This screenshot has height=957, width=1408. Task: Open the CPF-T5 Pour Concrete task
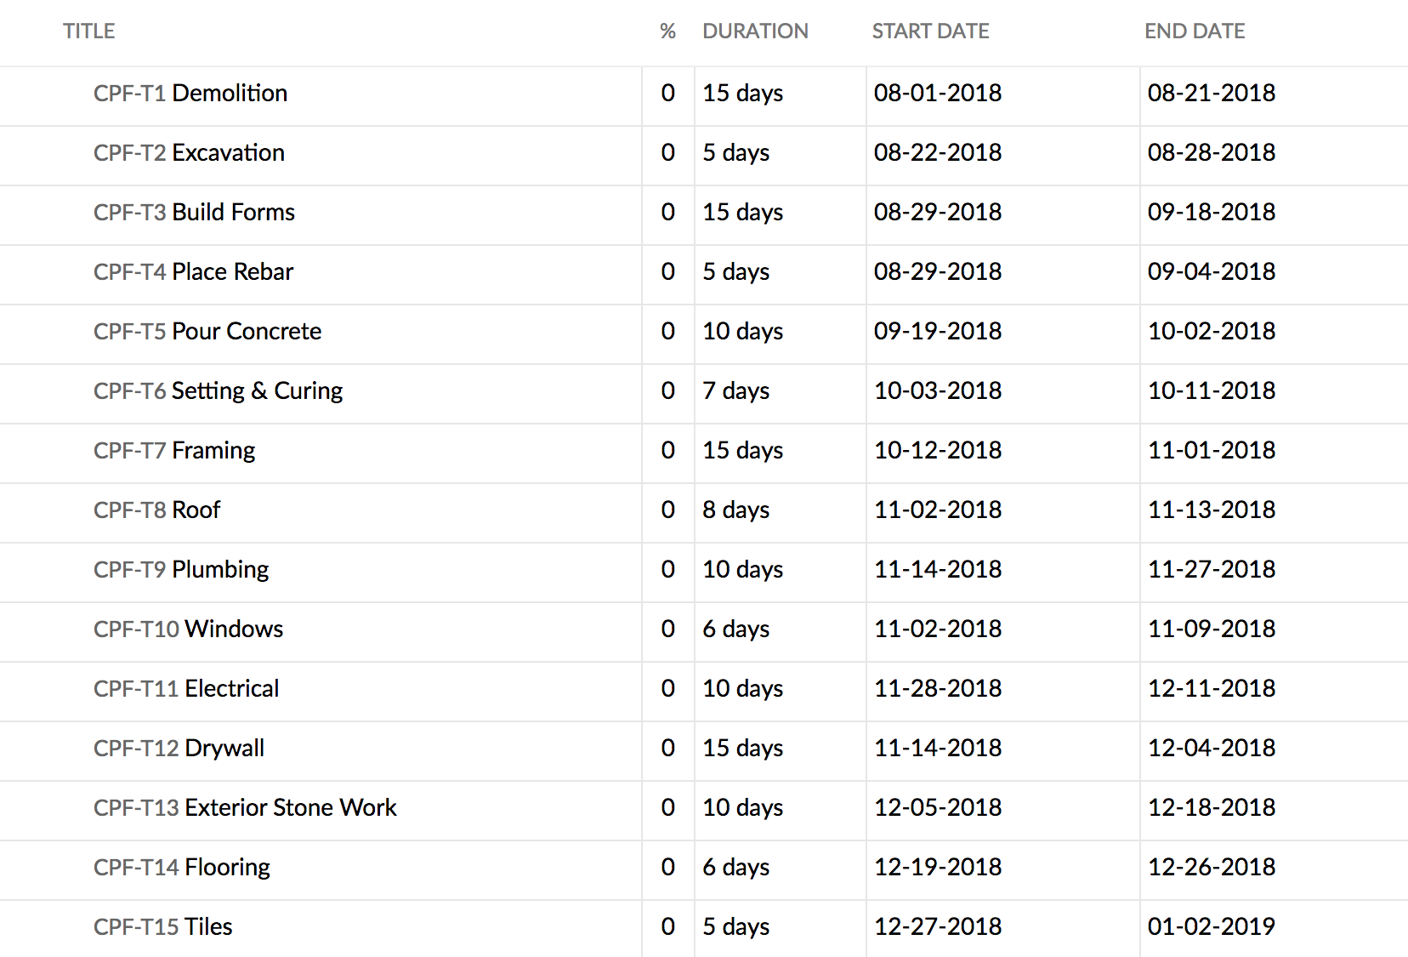[x=207, y=332]
